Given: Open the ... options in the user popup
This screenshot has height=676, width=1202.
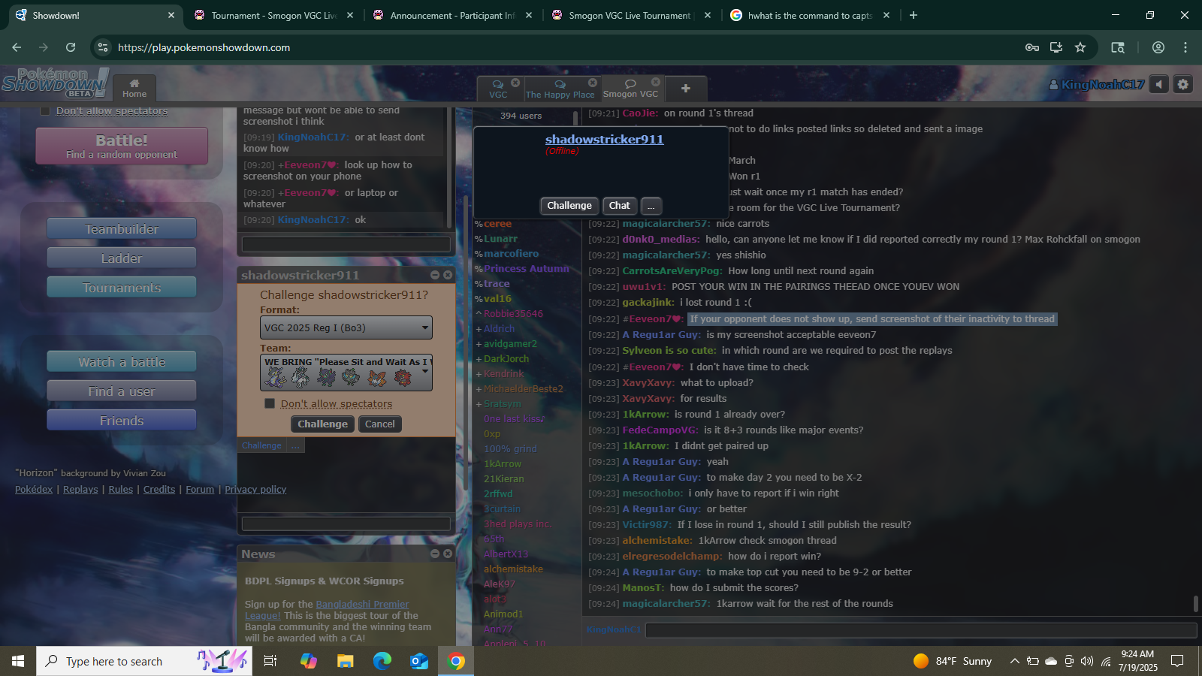Looking at the screenshot, I should click(651, 205).
